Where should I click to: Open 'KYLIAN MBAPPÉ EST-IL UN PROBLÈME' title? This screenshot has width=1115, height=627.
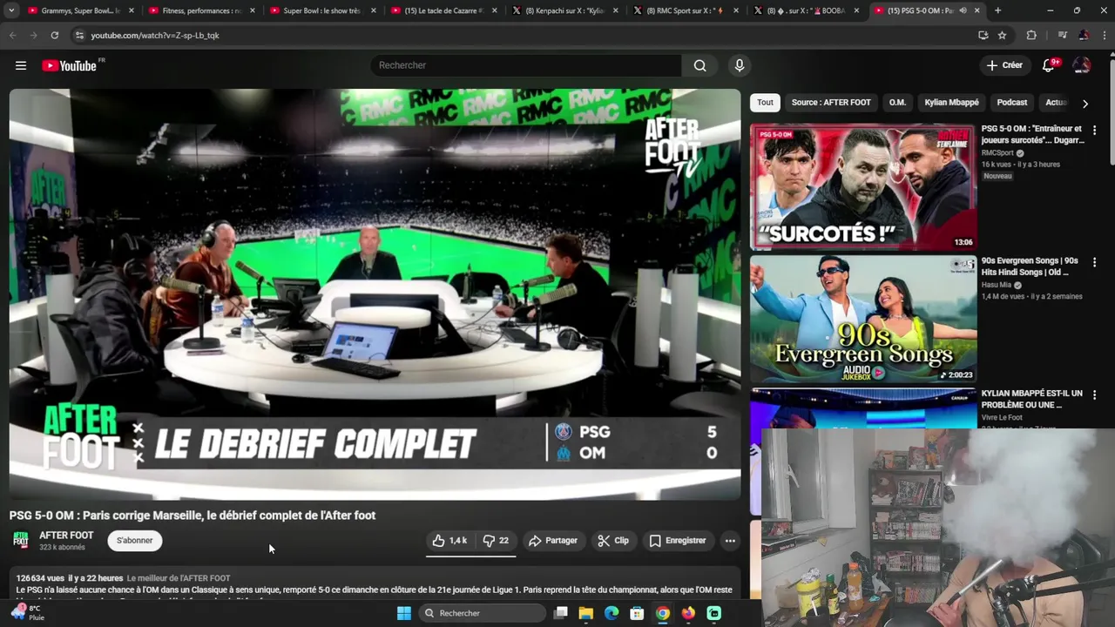[x=1031, y=399]
